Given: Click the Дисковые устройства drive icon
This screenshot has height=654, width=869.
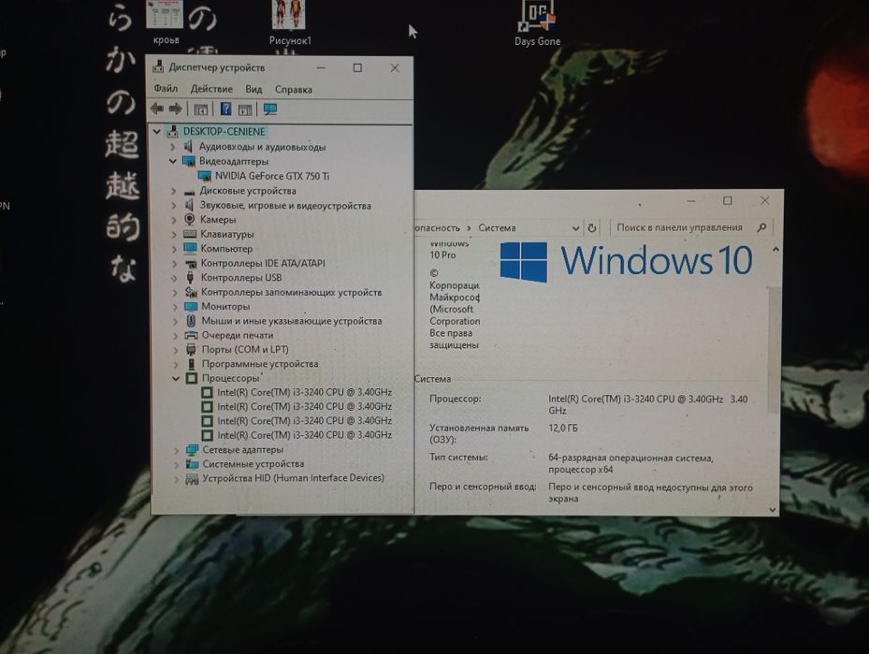Looking at the screenshot, I should [190, 191].
